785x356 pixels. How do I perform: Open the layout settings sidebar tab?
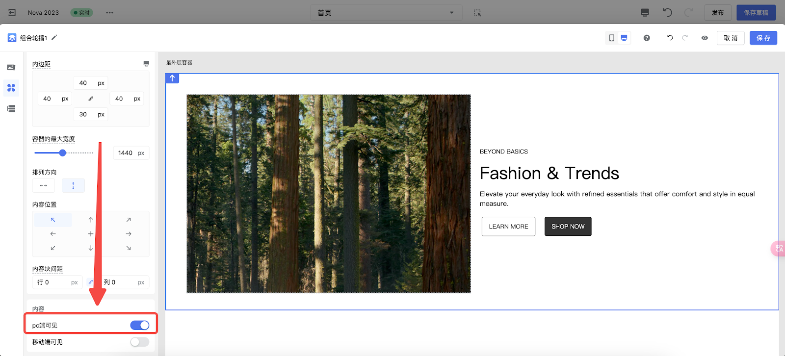coord(11,88)
